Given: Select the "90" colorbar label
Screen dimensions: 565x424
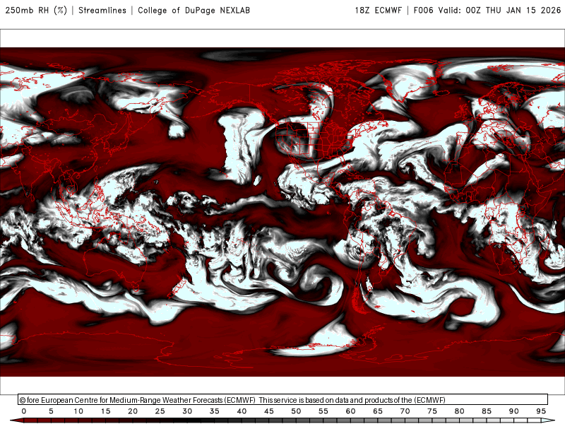Looking at the screenshot, I should tap(514, 411).
